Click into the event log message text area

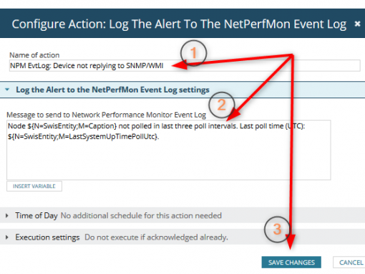(x=169, y=150)
